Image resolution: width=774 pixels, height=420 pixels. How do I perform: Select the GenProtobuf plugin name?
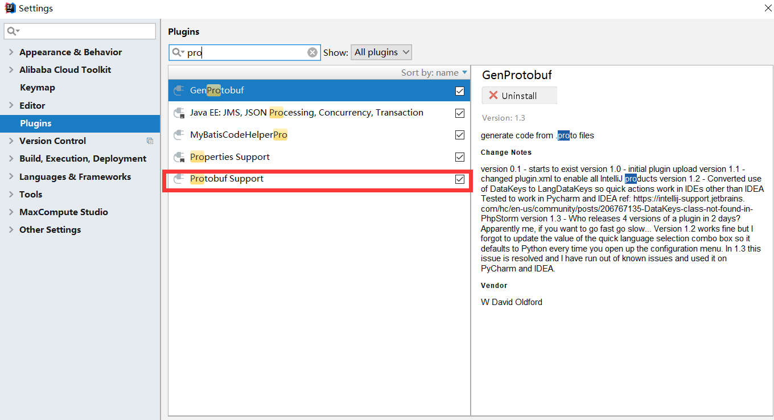pyautogui.click(x=217, y=90)
